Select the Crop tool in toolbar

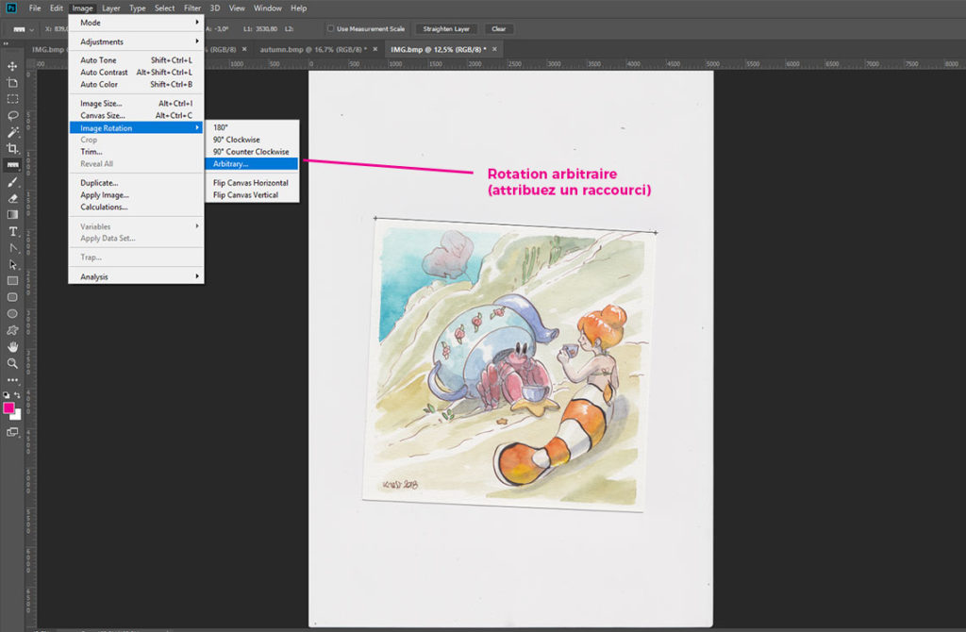point(12,148)
